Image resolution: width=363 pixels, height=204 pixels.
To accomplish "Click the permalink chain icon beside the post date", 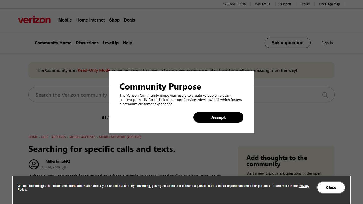I will point(64,168).
